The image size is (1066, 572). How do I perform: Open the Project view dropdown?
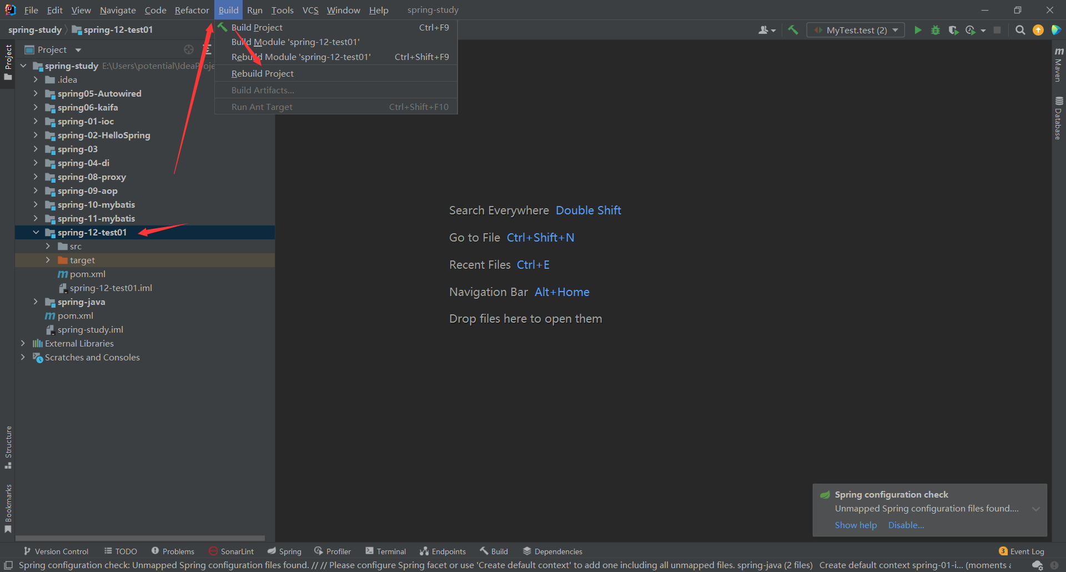(77, 49)
